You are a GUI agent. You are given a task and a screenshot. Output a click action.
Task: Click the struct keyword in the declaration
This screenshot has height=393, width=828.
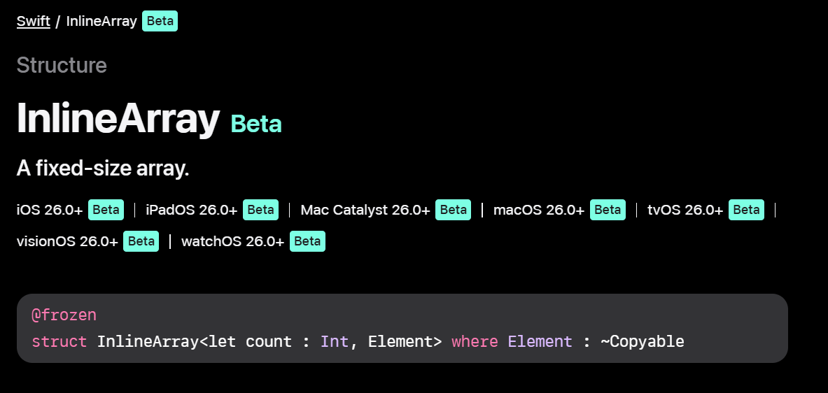pos(59,342)
